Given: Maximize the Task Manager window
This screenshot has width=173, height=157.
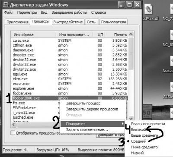Looking at the screenshot, I should 130,5.
